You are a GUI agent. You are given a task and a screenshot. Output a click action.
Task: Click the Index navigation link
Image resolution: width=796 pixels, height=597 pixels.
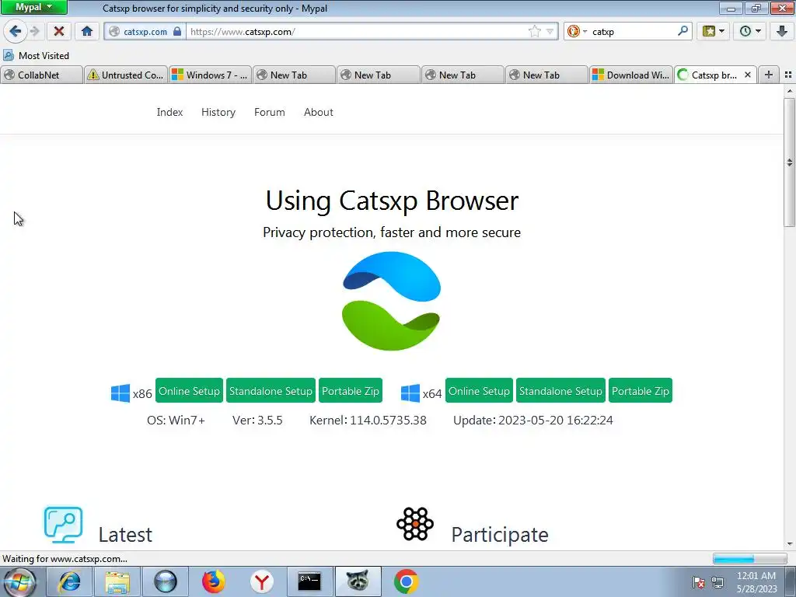tap(169, 112)
